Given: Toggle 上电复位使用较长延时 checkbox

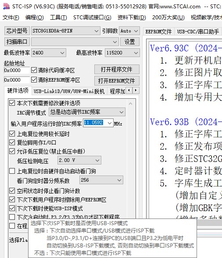Looking at the screenshot, I should tap(12, 134).
